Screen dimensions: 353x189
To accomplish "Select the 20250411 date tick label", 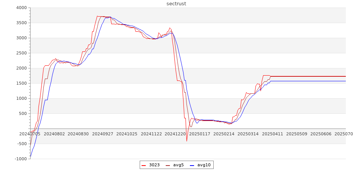I will (x=272, y=134).
